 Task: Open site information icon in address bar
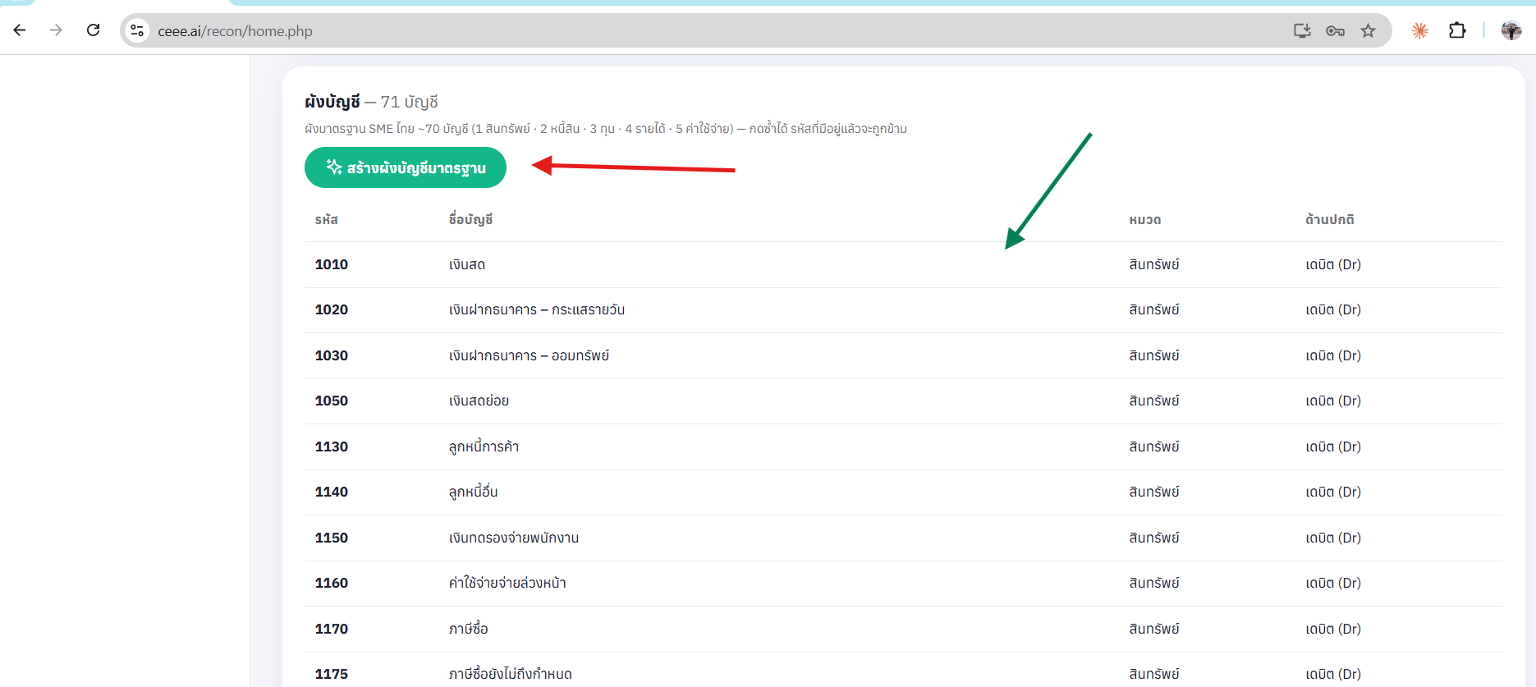coord(137,30)
